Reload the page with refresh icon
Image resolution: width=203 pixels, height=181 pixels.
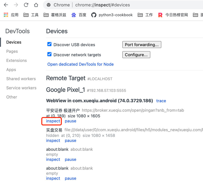tap(26, 5)
